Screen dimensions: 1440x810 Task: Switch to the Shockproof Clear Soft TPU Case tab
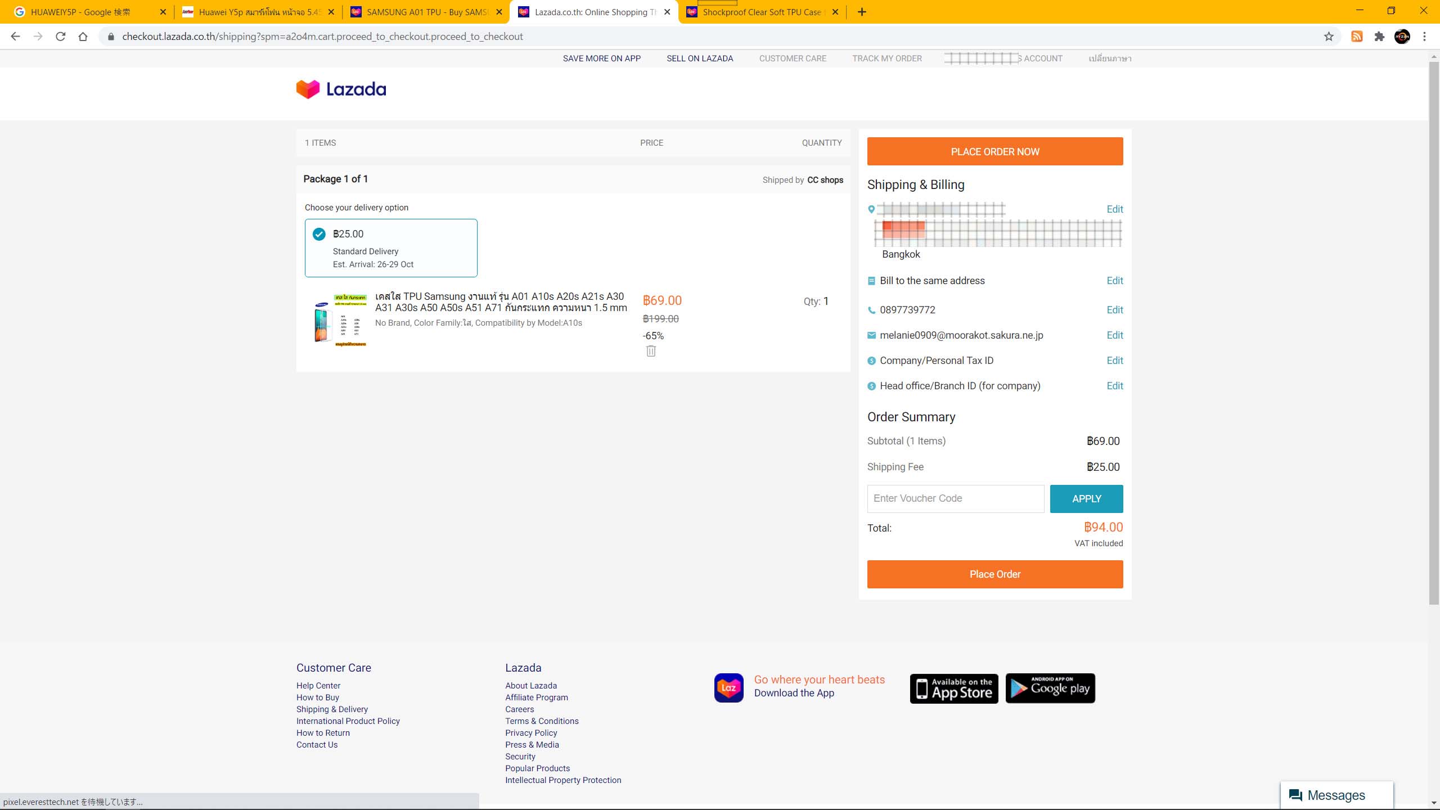click(x=762, y=12)
